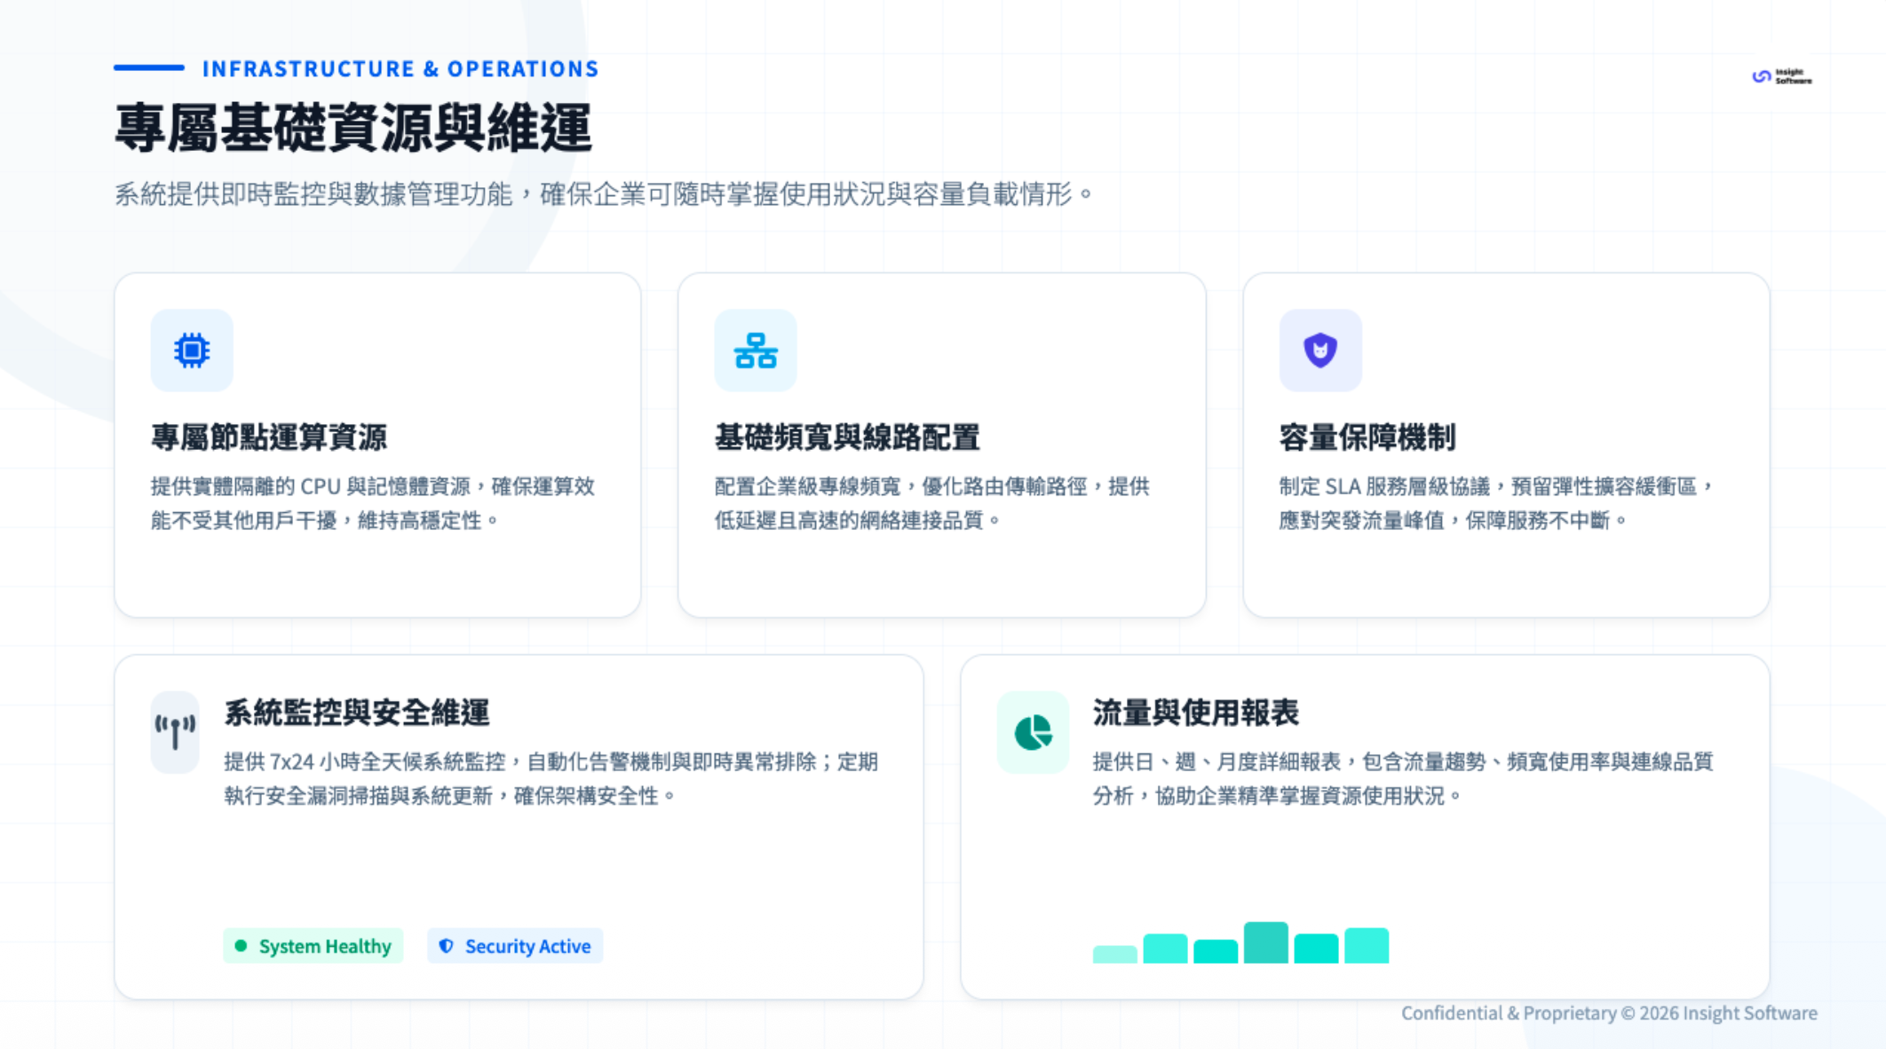Screen dimensions: 1886x1049
Task: Click the tallest teal chart bar
Action: tap(1265, 943)
